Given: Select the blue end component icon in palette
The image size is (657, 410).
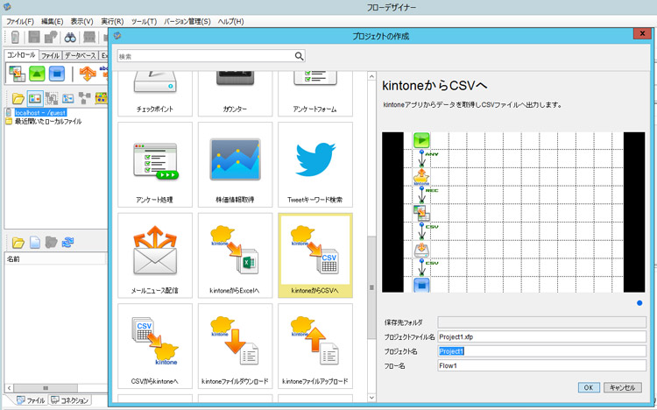Looking at the screenshot, I should pos(57,74).
